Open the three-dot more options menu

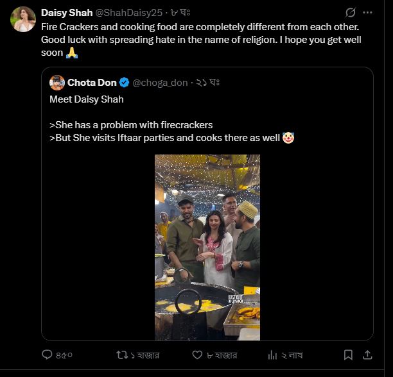[369, 13]
